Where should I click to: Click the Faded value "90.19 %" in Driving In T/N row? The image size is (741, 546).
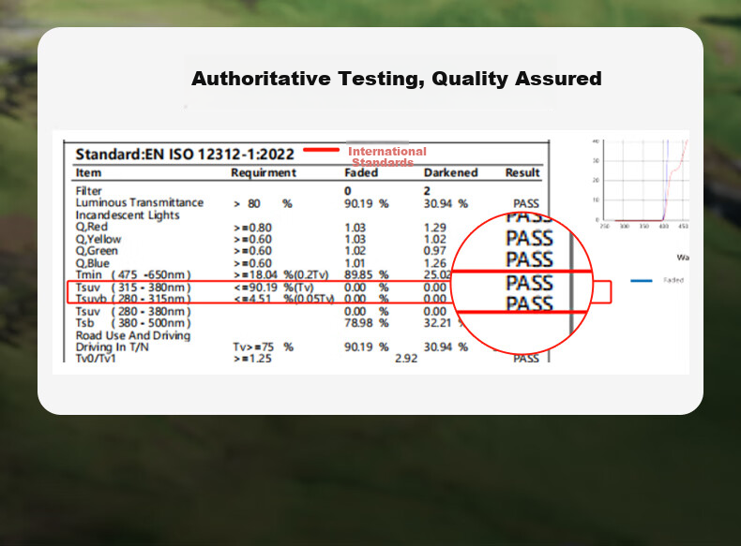click(366, 347)
